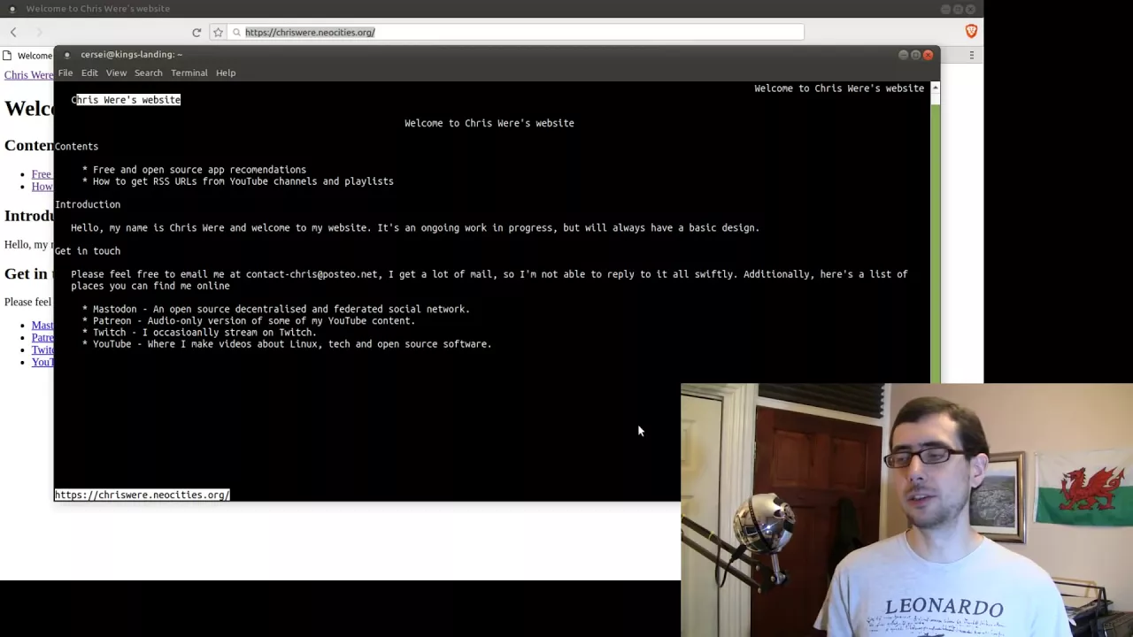The height and width of the screenshot is (637, 1133).
Task: Open the terminal's Help menu
Action: (226, 73)
